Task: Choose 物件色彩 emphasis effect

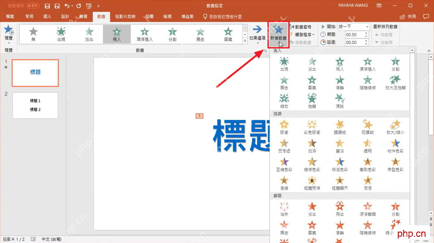Action: coord(395,146)
